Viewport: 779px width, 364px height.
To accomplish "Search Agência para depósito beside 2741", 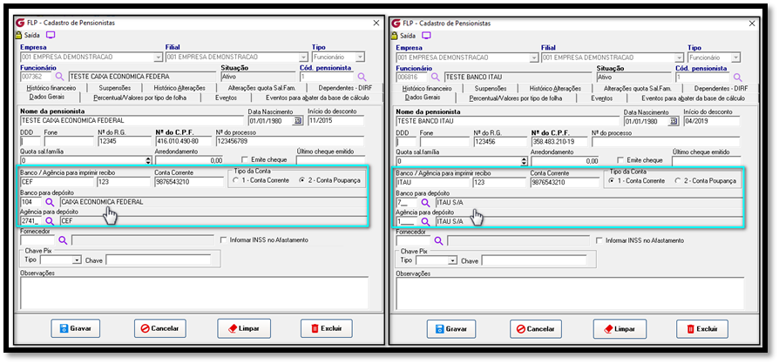I will coord(50,221).
